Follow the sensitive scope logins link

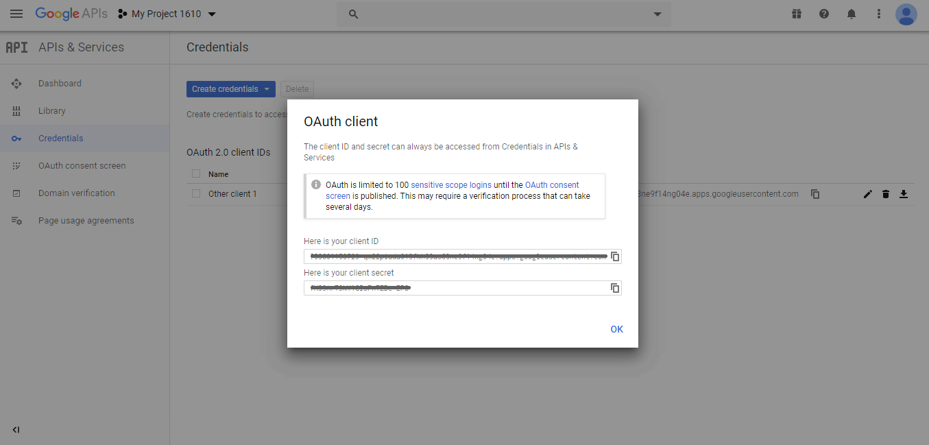(451, 185)
